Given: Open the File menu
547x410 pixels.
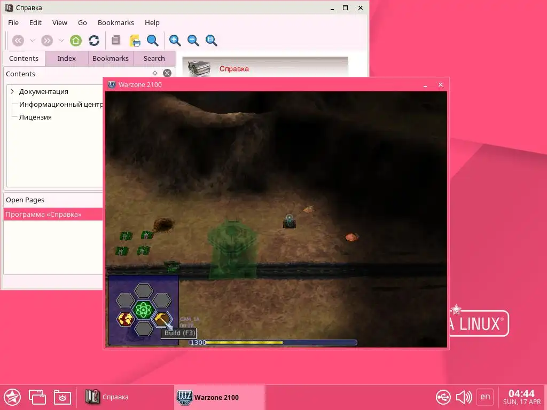Looking at the screenshot, I should point(13,22).
